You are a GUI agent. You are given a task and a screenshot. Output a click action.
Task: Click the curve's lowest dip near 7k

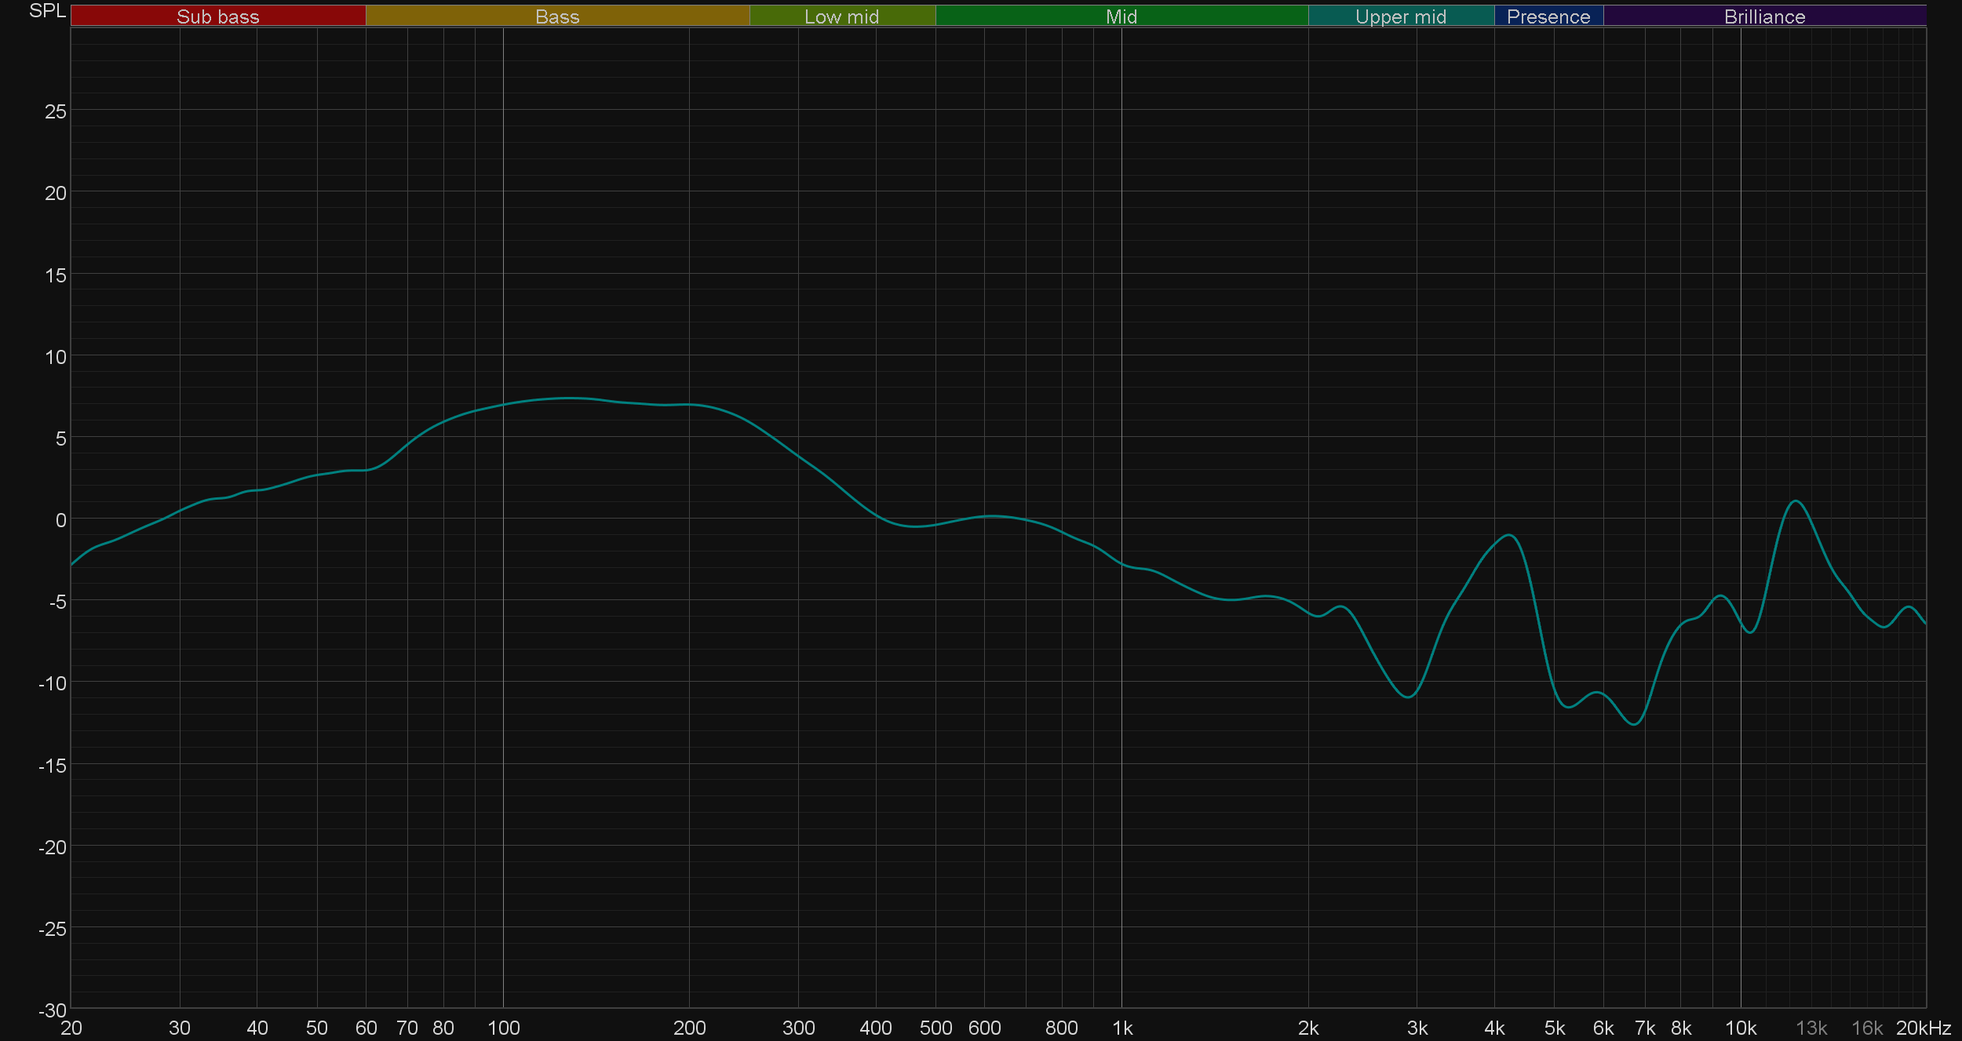tap(1634, 724)
